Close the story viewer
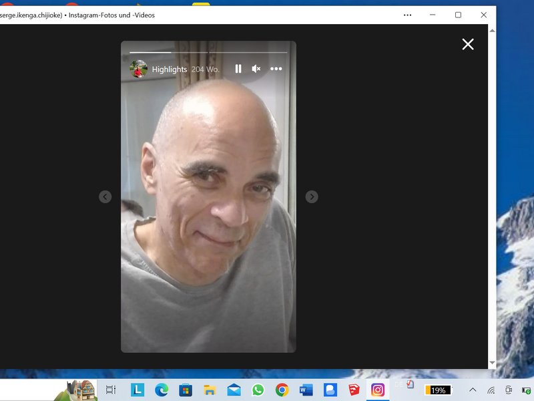 pos(468,44)
